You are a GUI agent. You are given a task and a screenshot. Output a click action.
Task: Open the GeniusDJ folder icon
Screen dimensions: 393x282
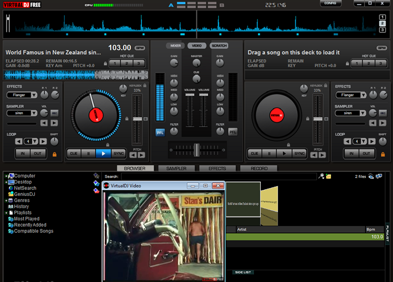pos(11,194)
